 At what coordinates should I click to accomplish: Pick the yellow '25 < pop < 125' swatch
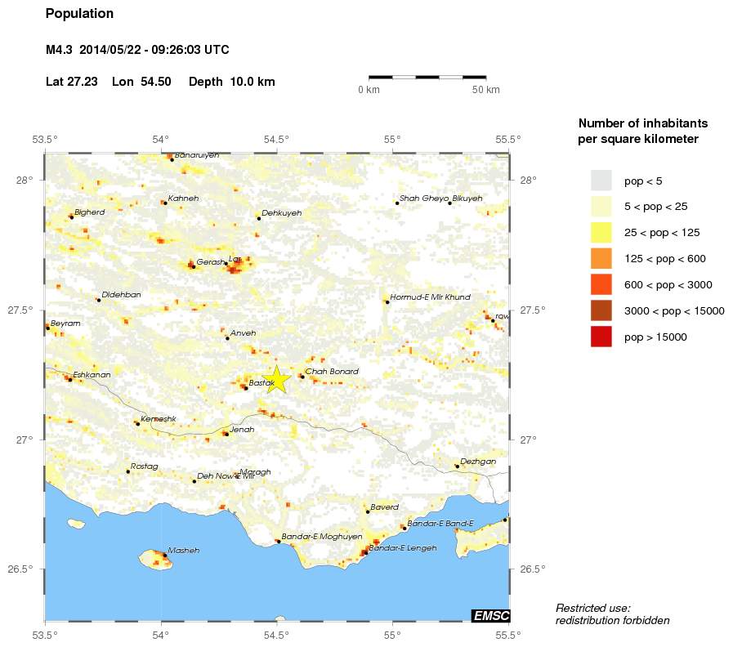tap(601, 233)
